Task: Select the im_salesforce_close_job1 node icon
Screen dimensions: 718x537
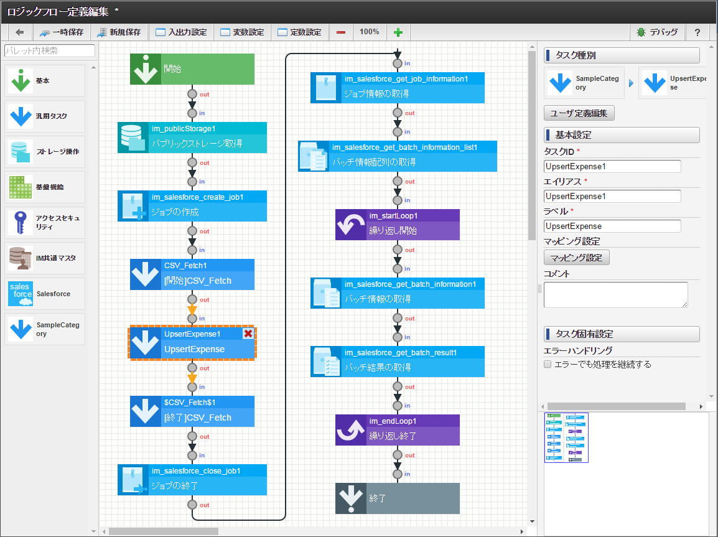Action: pyautogui.click(x=133, y=480)
